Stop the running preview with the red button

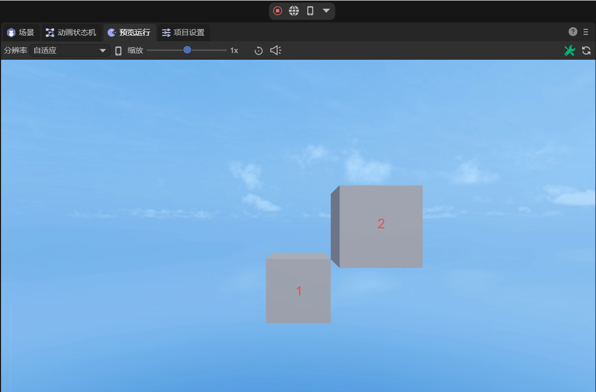point(278,11)
